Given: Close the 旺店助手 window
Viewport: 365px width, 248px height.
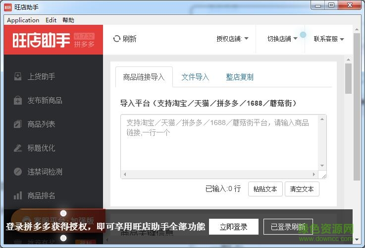Looking at the screenshot, I should tap(350, 5).
